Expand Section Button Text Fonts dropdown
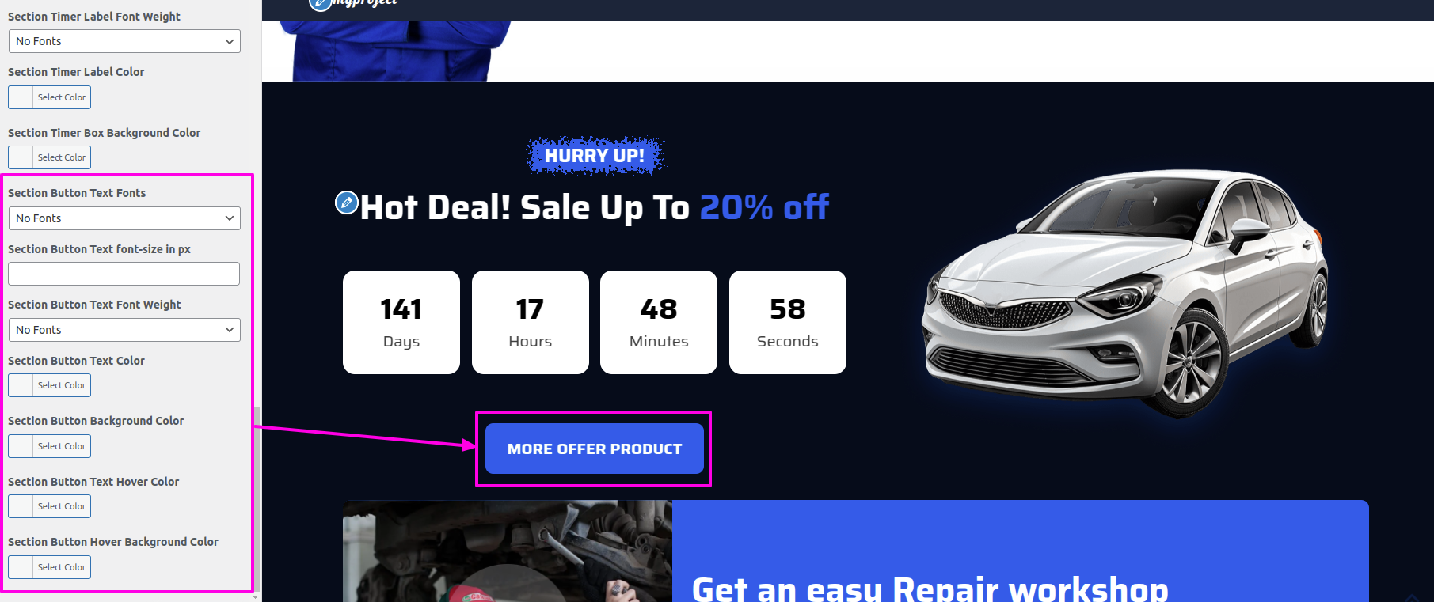This screenshot has height=602, width=1434. click(124, 218)
